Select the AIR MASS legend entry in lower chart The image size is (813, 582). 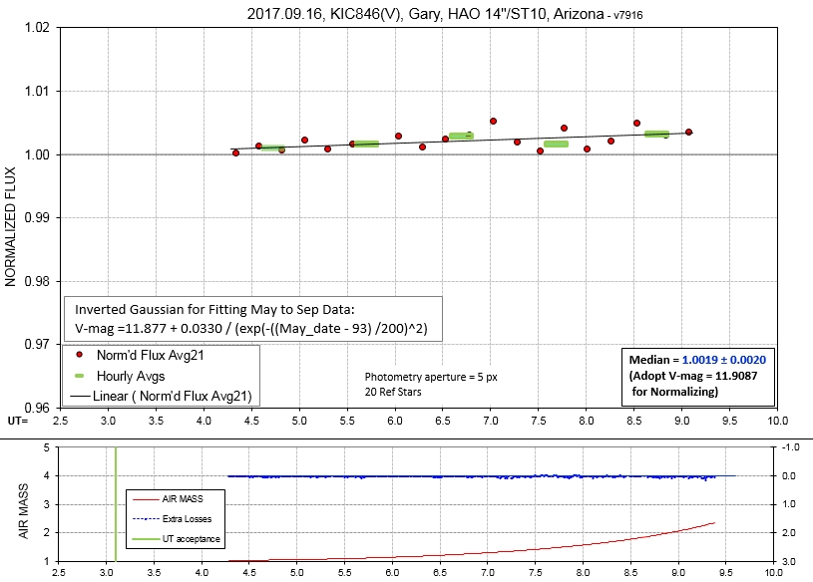click(183, 499)
